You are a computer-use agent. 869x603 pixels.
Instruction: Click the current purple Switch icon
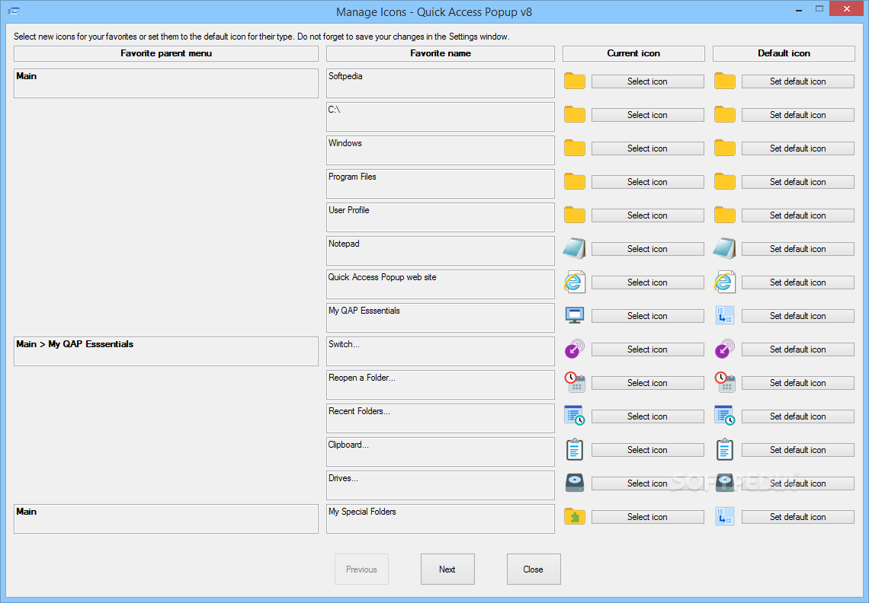point(575,349)
